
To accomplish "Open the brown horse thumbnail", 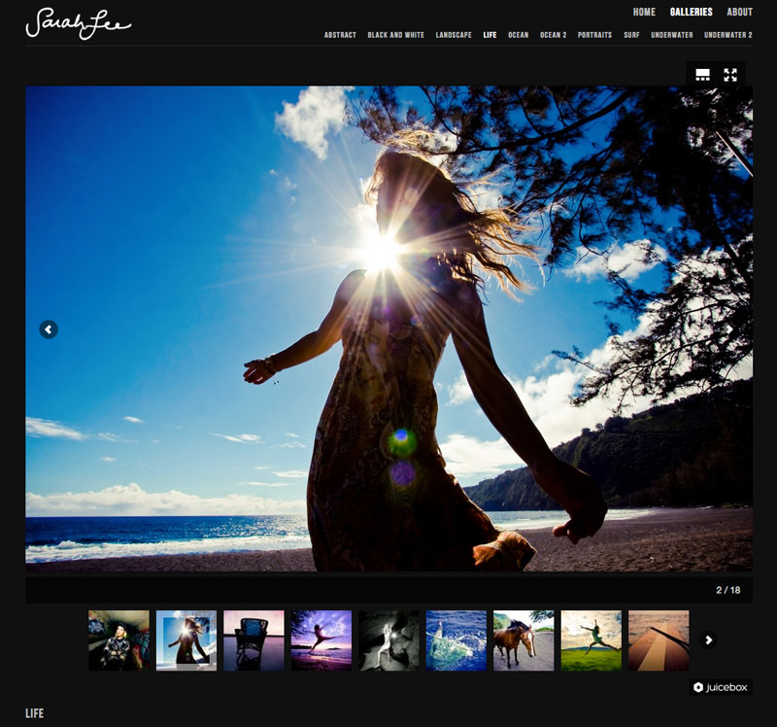I will tap(524, 640).
